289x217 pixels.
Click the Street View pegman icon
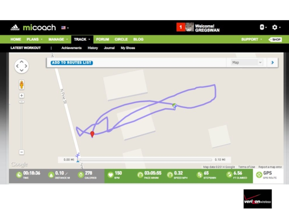click(x=22, y=85)
